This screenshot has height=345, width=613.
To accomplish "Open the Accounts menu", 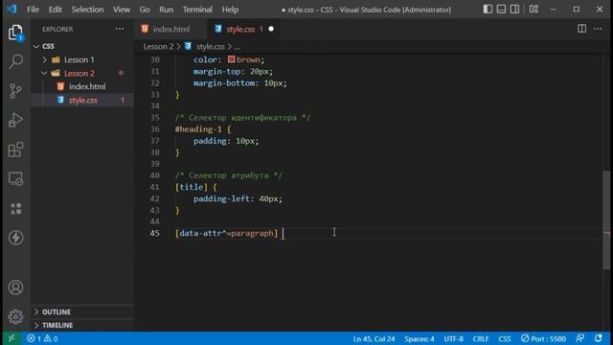I will [x=15, y=287].
